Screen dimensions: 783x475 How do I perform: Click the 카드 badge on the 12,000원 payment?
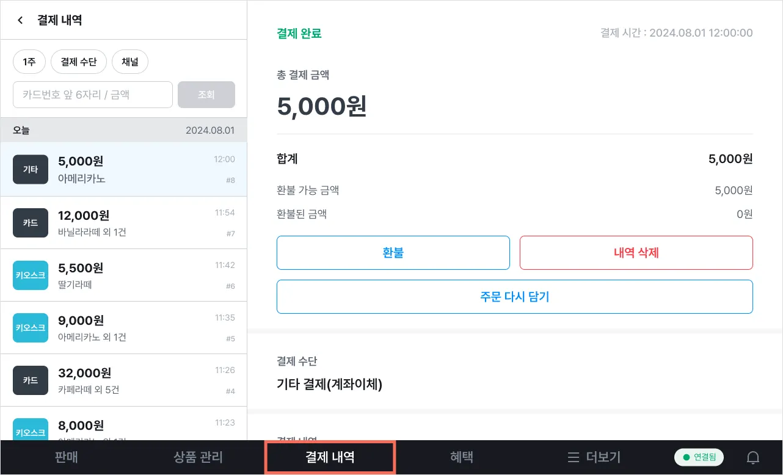coord(31,223)
